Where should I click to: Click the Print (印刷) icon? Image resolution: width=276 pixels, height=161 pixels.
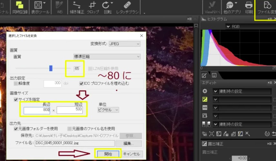click(x=249, y=7)
